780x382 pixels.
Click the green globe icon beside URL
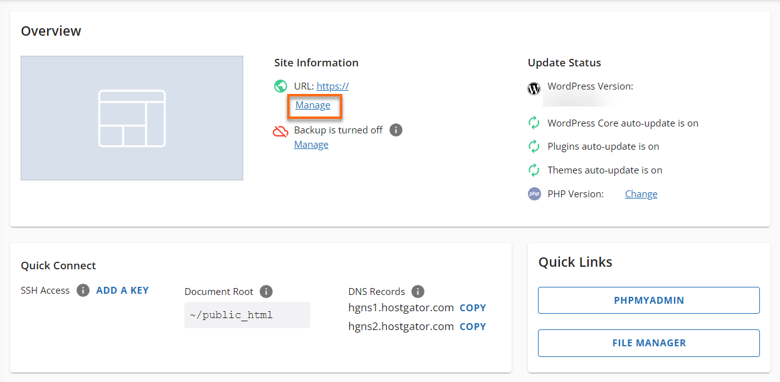(280, 86)
